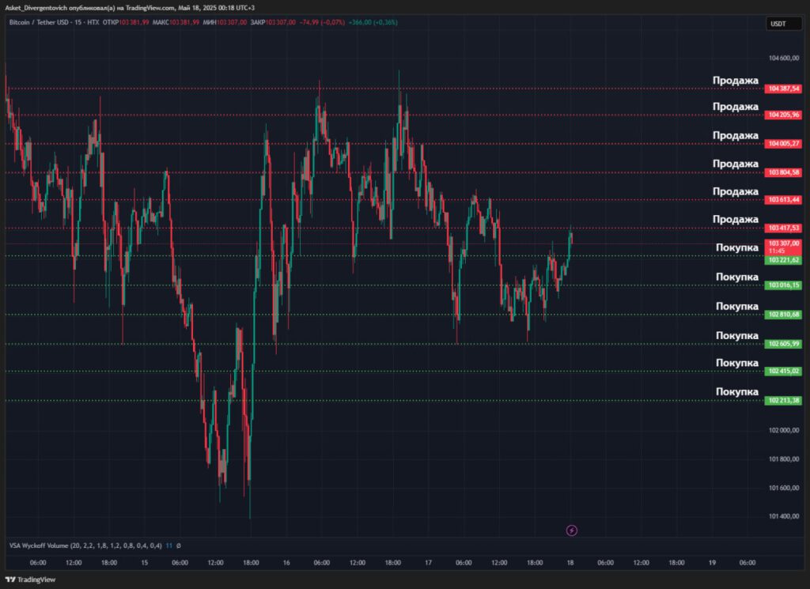This screenshot has height=589, width=810.
Task: Click the topmost Продажа label at 104 387,54
Action: tap(735, 81)
